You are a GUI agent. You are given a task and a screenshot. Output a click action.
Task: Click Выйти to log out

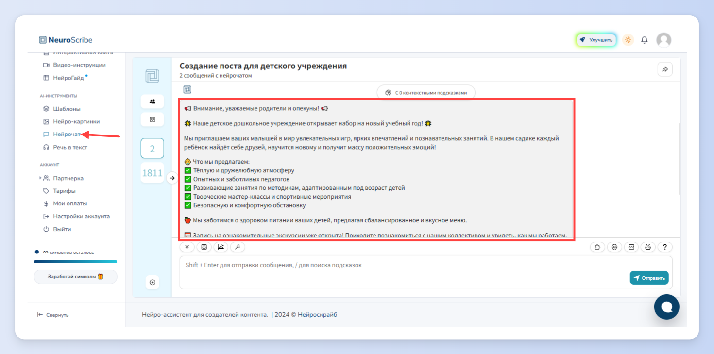pyautogui.click(x=57, y=229)
